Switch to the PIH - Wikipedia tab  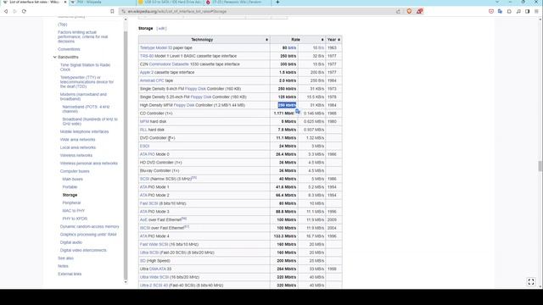(102, 2)
